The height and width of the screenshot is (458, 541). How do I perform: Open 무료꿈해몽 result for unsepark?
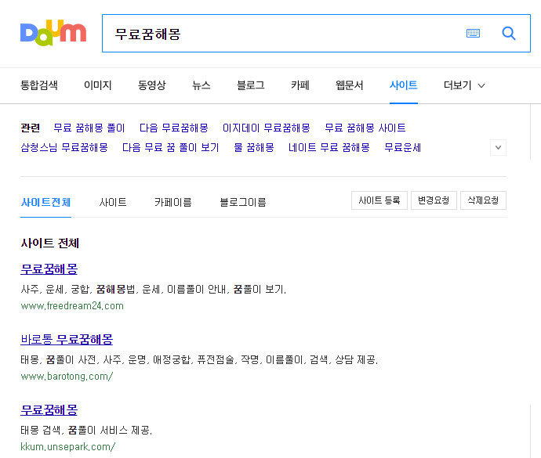(x=49, y=409)
